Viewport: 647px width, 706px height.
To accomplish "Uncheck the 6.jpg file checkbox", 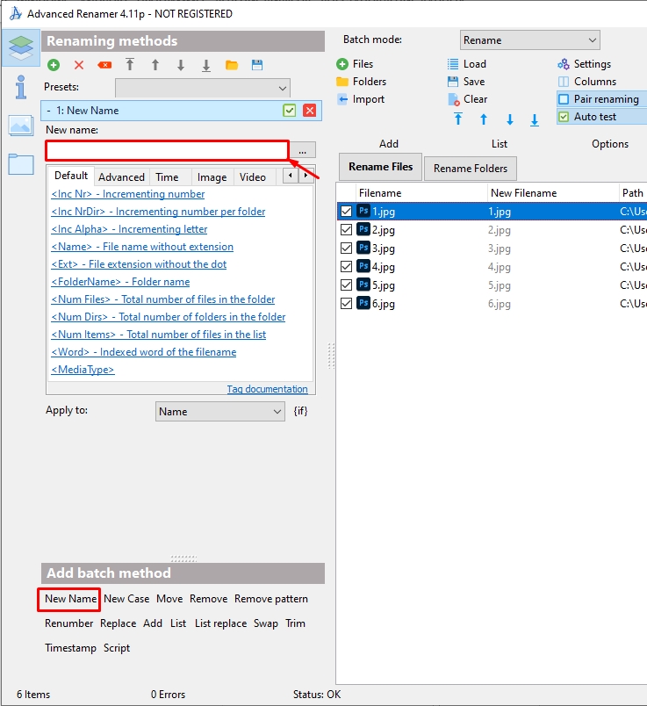I will tap(346, 304).
